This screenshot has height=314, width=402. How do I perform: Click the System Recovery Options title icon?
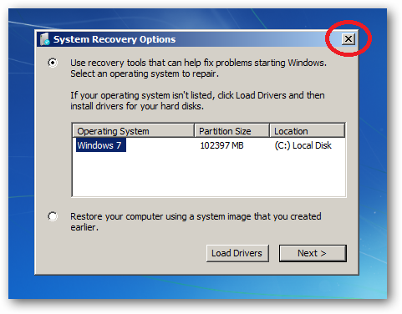coord(44,39)
